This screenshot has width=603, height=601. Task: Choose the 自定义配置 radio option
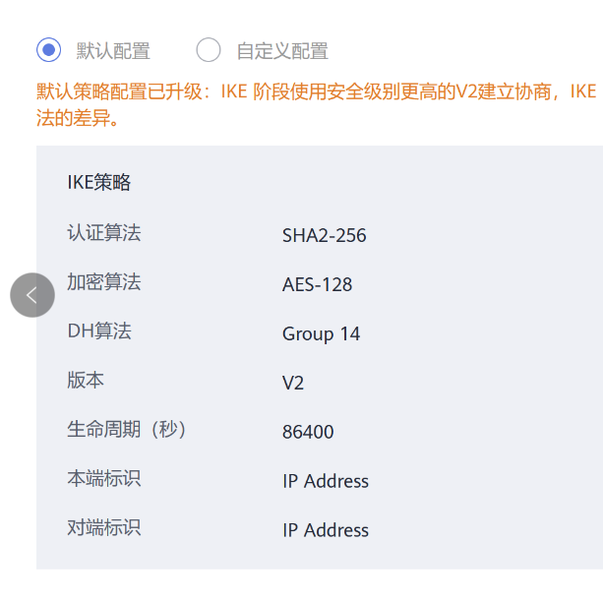(x=209, y=50)
